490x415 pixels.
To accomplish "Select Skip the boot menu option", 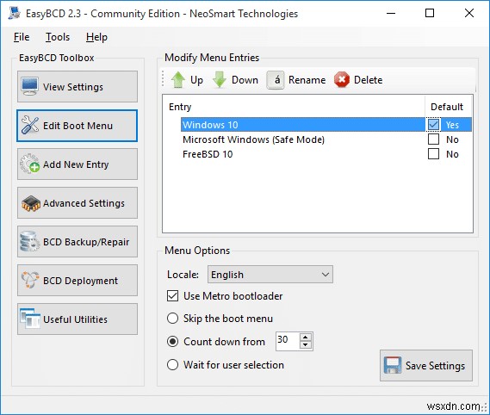I will (172, 319).
